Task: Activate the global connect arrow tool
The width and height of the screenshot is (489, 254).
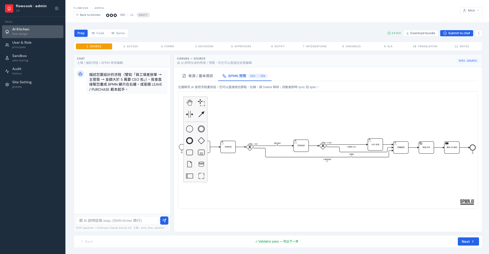Action: pyautogui.click(x=201, y=114)
